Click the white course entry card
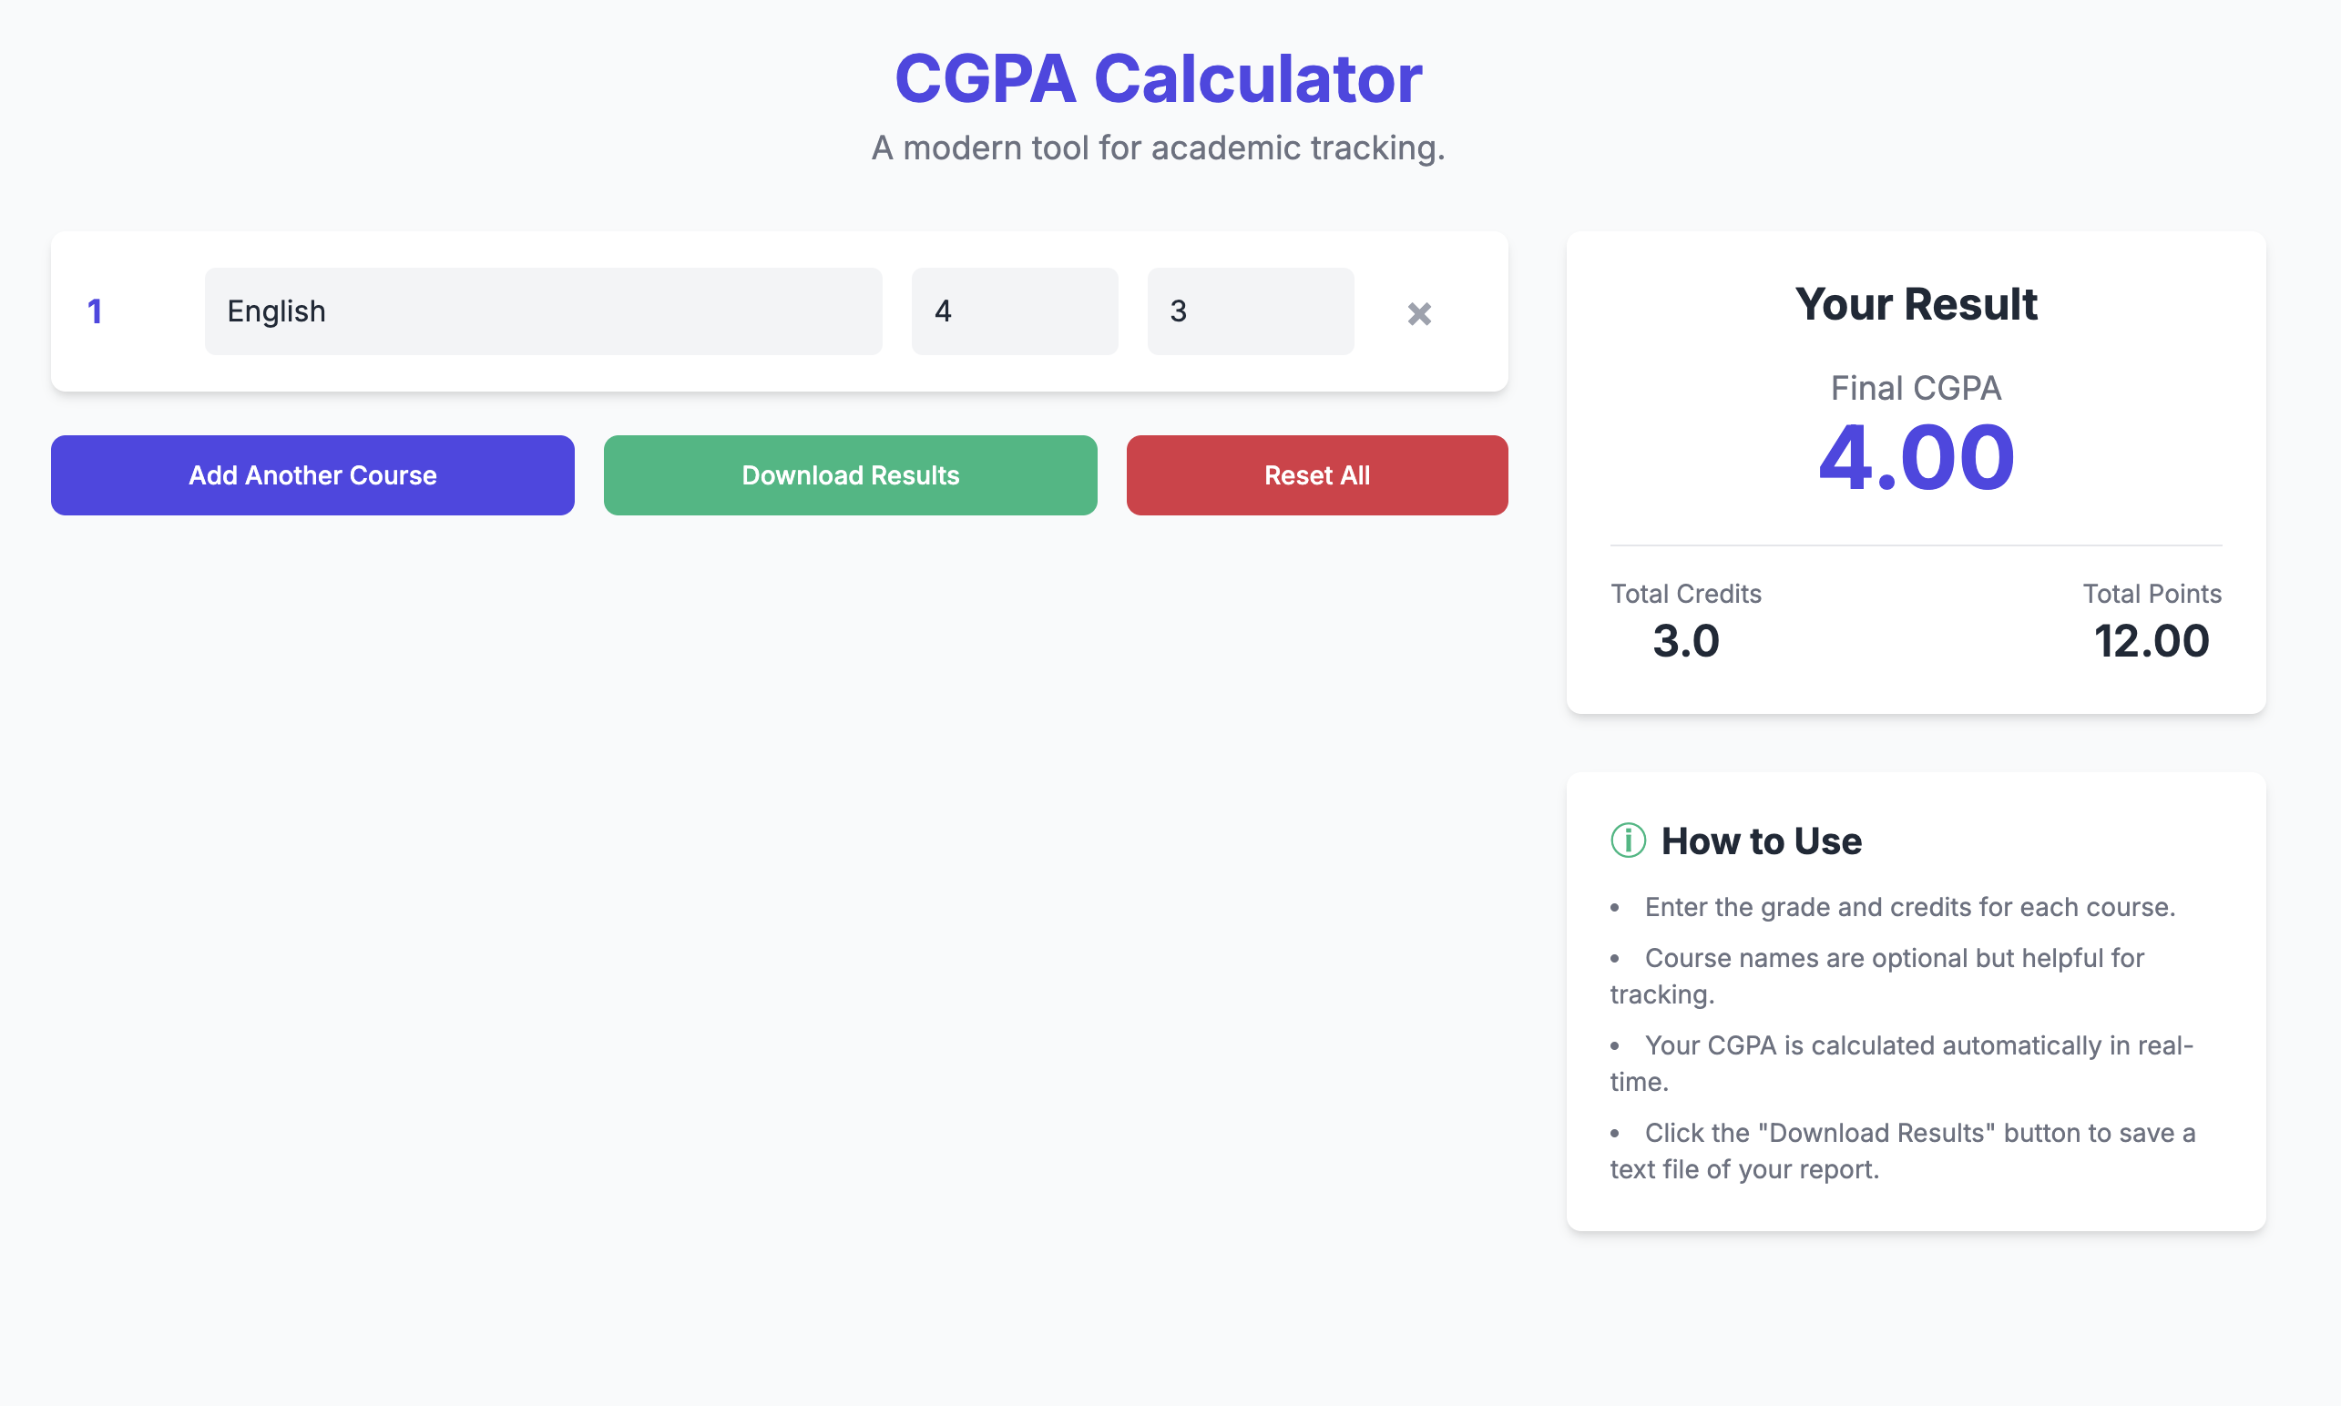The height and width of the screenshot is (1406, 2341). tap(779, 312)
